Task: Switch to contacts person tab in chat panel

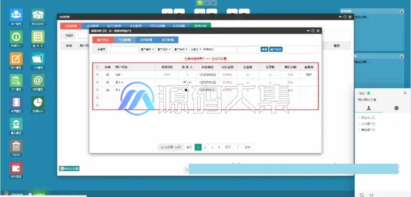Action: point(369,108)
